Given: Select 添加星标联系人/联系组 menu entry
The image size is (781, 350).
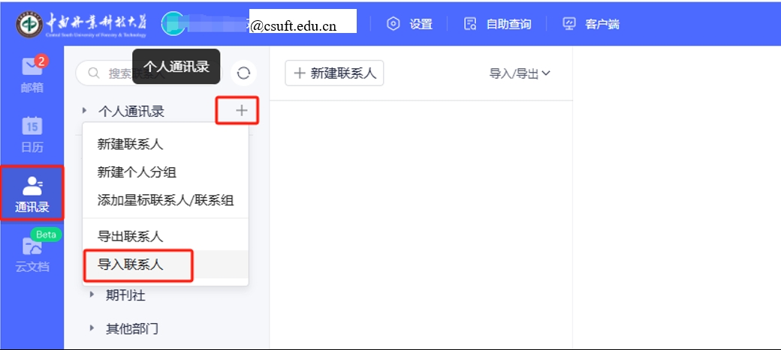Looking at the screenshot, I should click(165, 200).
